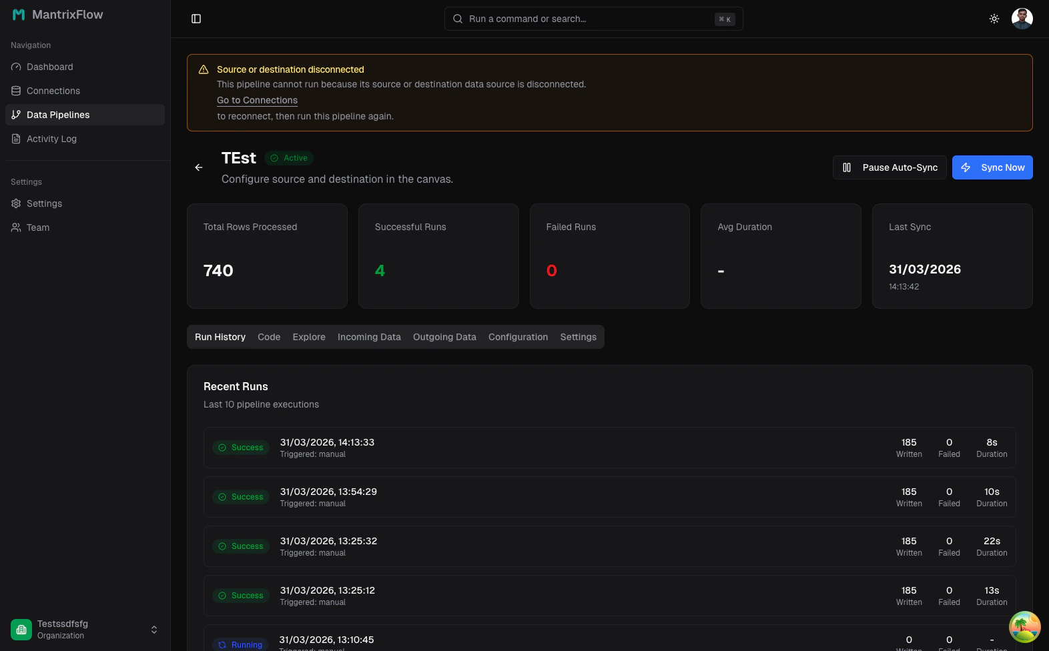Click the pause icon on Pause Auto-Sync
This screenshot has width=1049, height=651.
pyautogui.click(x=847, y=167)
